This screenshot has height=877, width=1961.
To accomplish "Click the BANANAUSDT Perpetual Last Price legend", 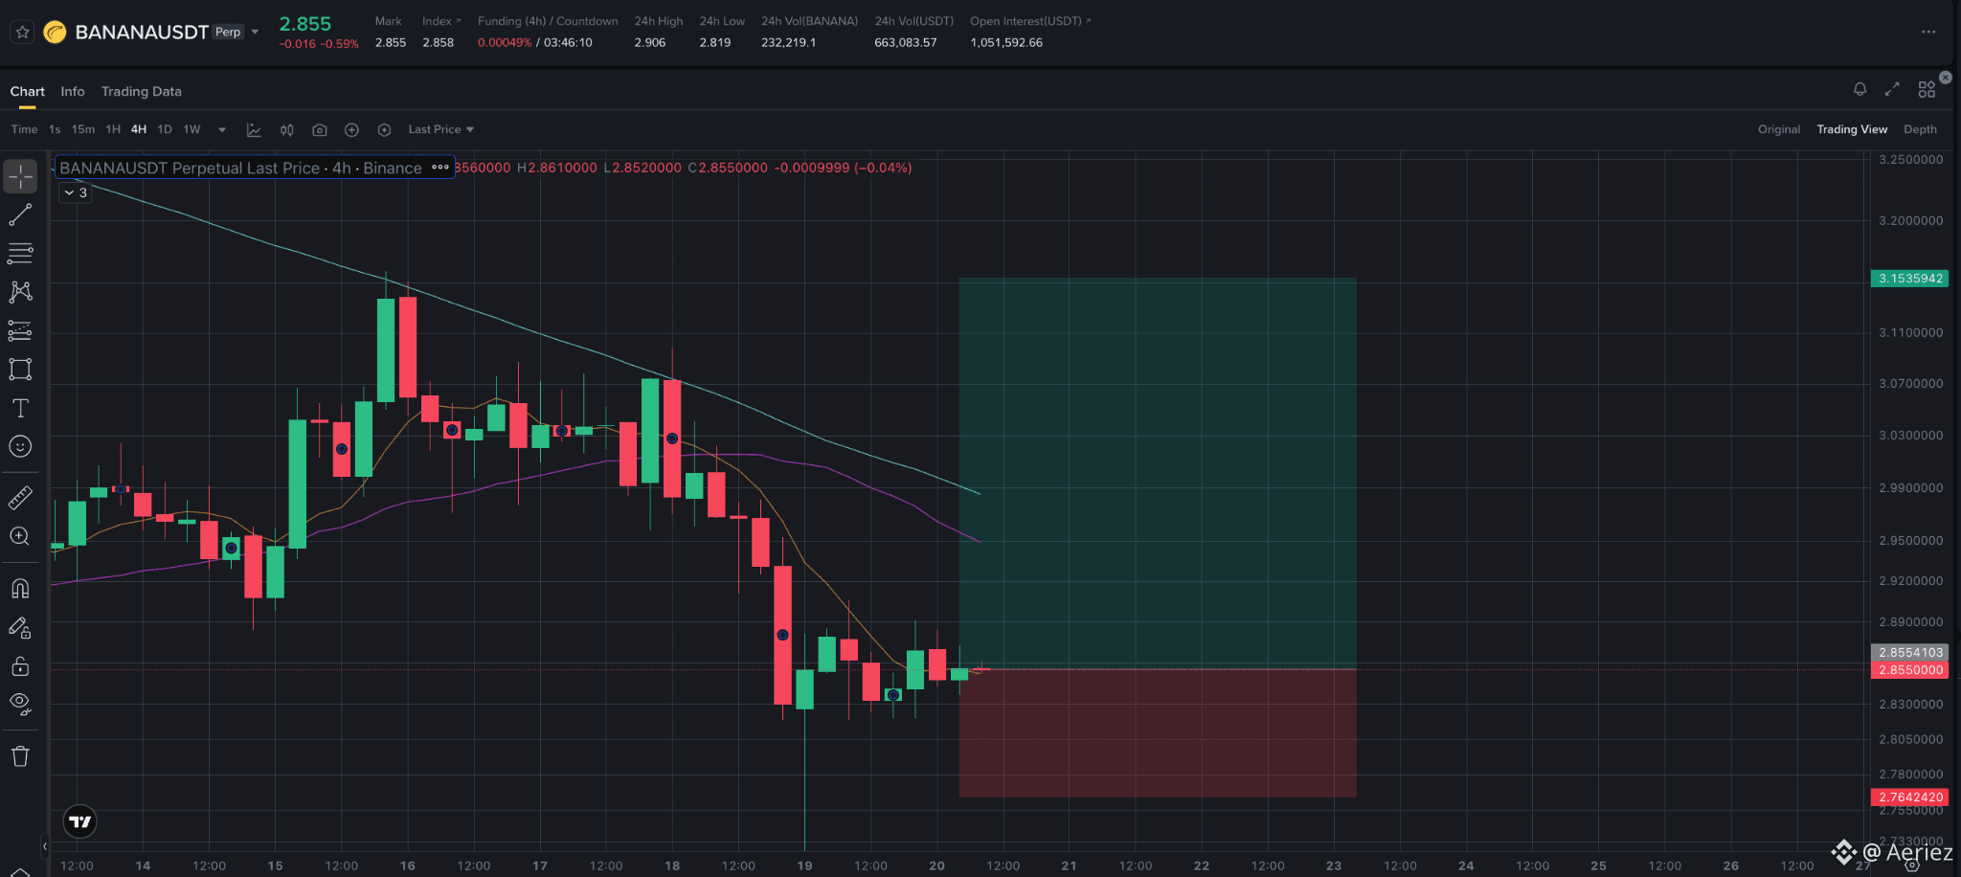I will [240, 168].
